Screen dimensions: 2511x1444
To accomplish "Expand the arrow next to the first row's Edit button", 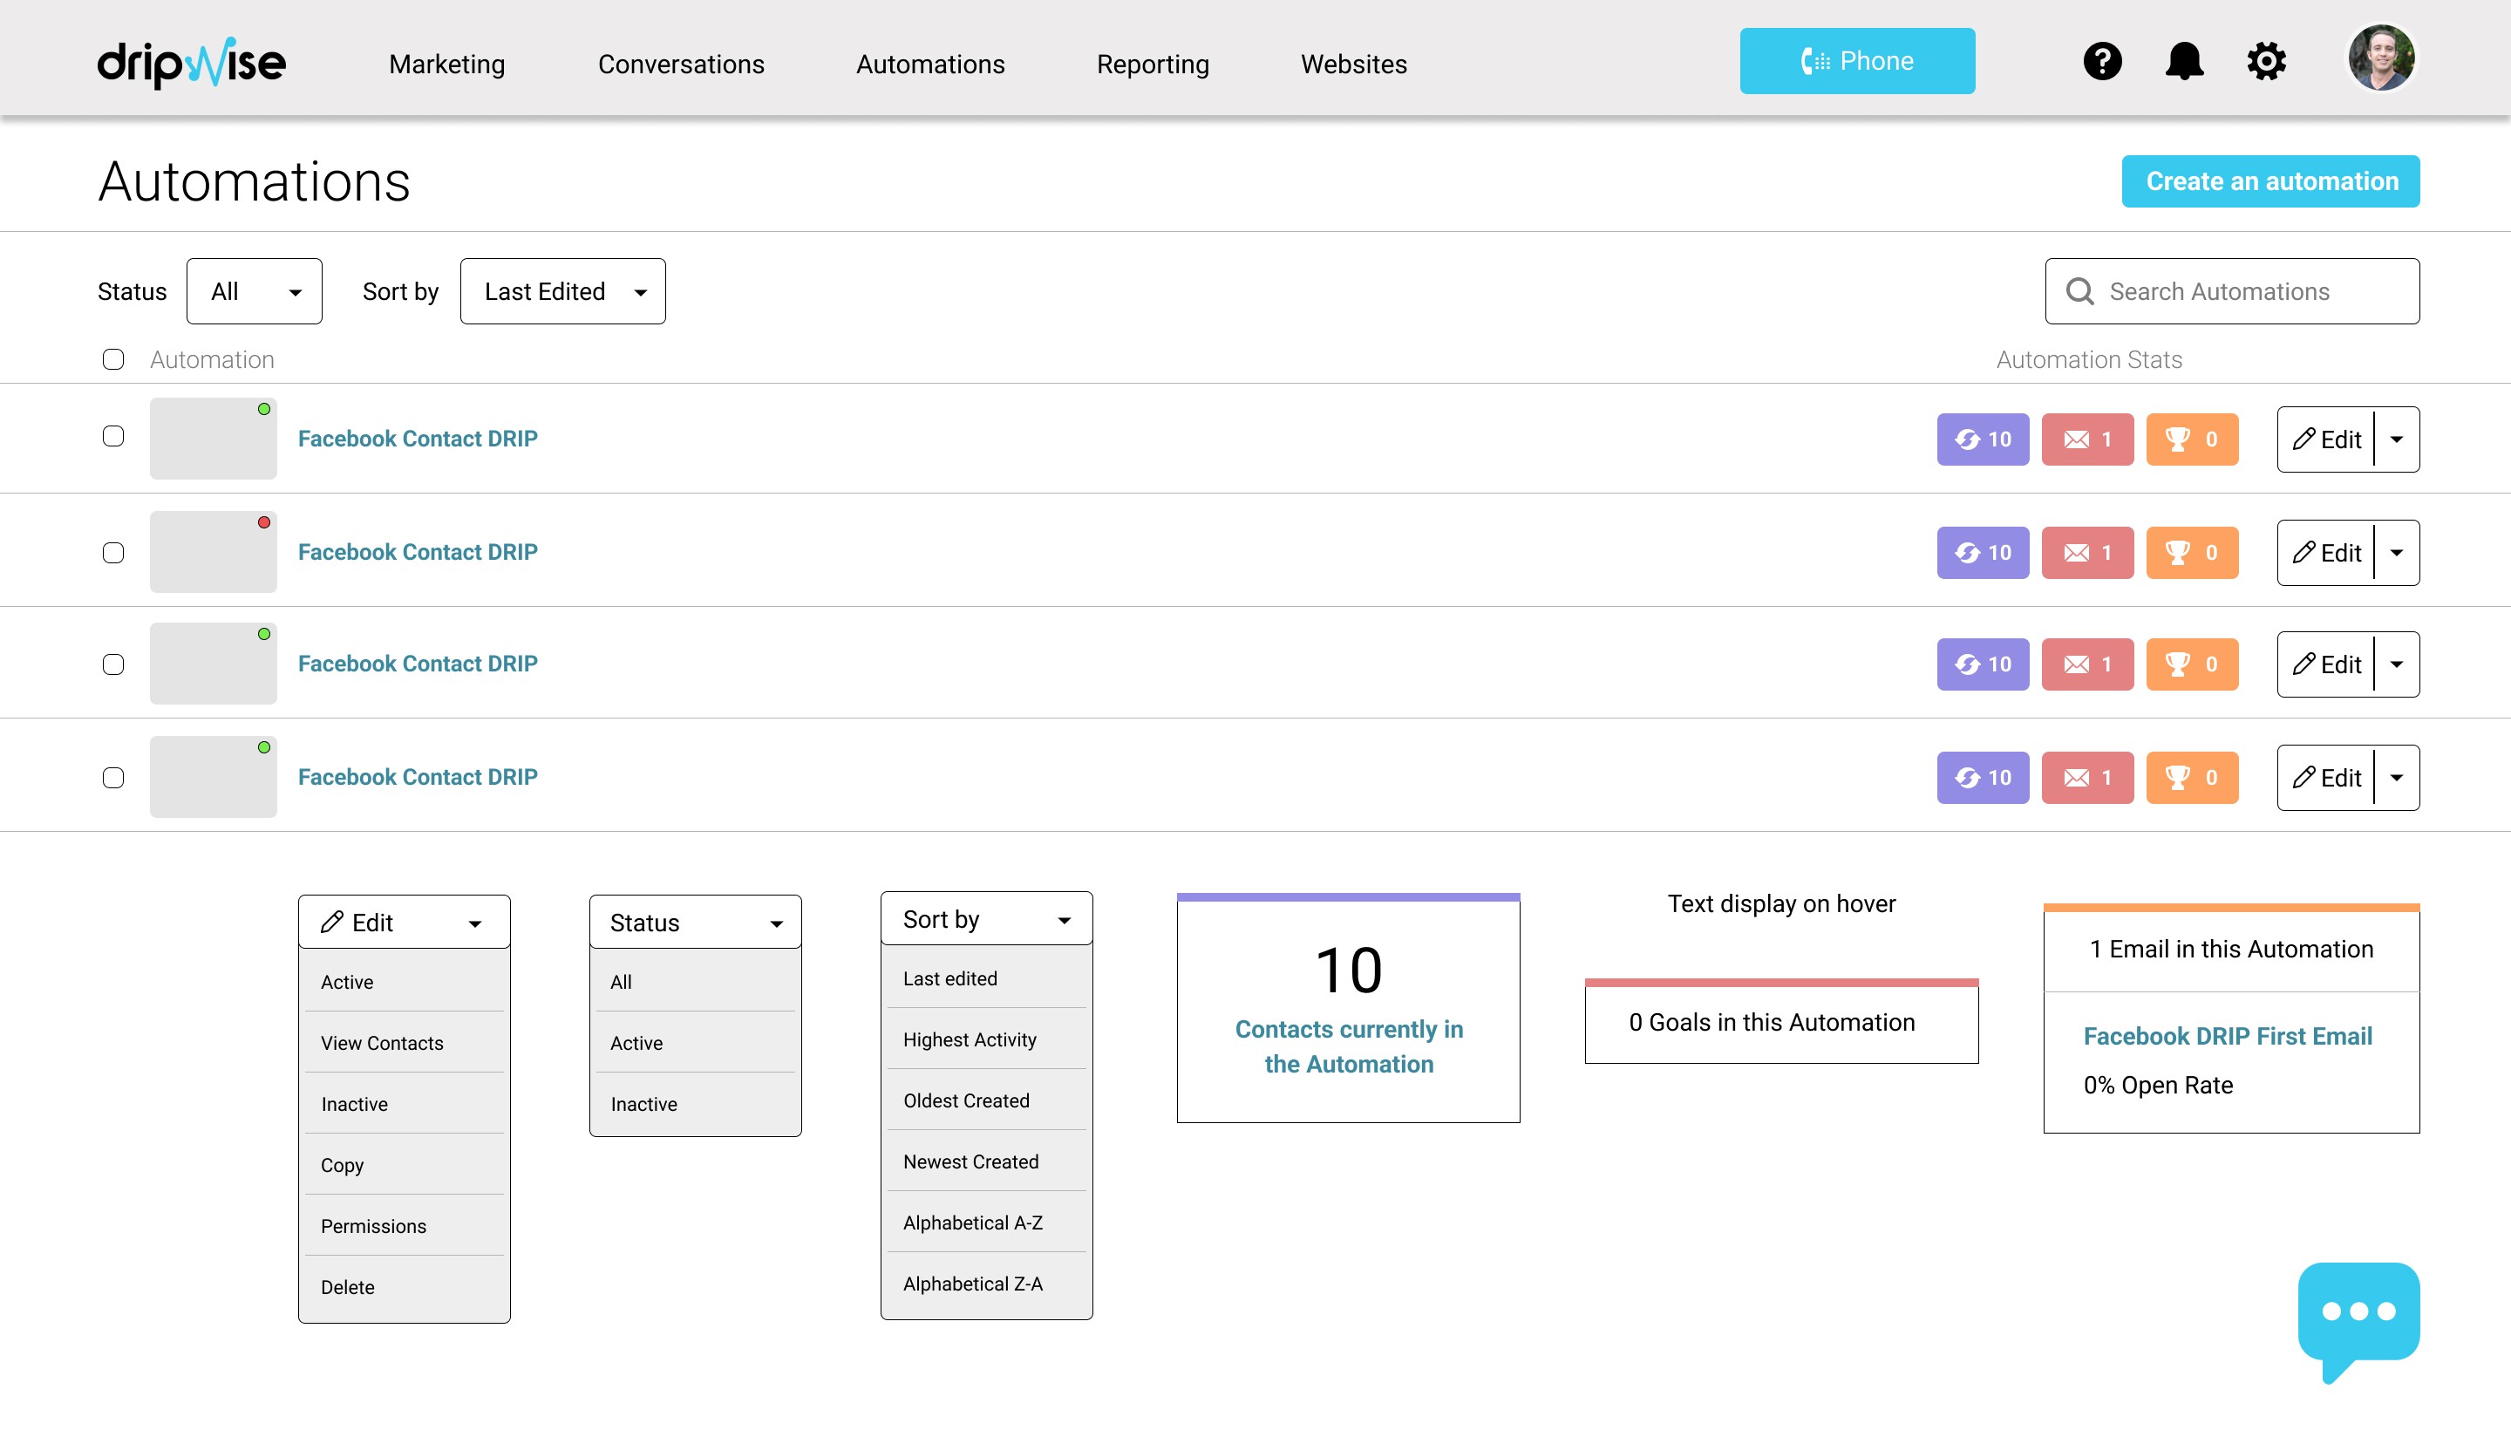I will coord(2396,439).
